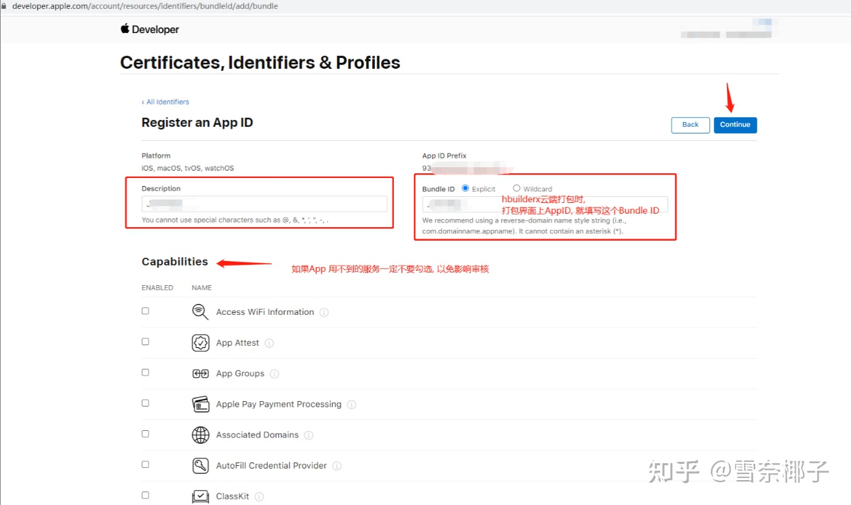Screen dimensions: 851x505
Task: Click the Associated Domains label
Action: click(257, 435)
